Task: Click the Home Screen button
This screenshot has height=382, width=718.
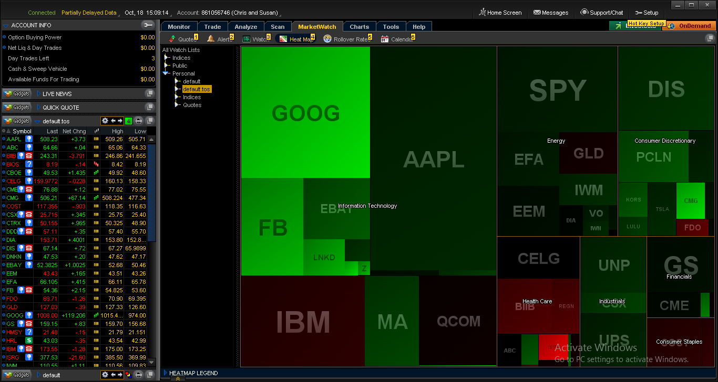Action: coord(500,13)
